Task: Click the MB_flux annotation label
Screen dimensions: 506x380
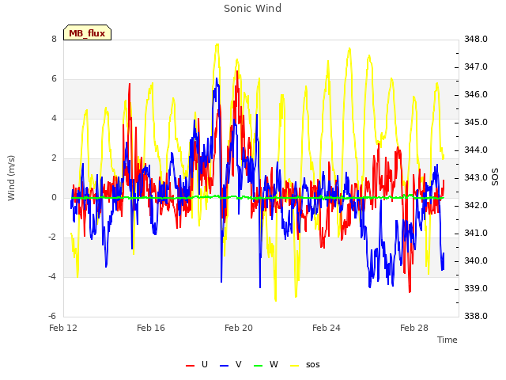Action: [87, 32]
